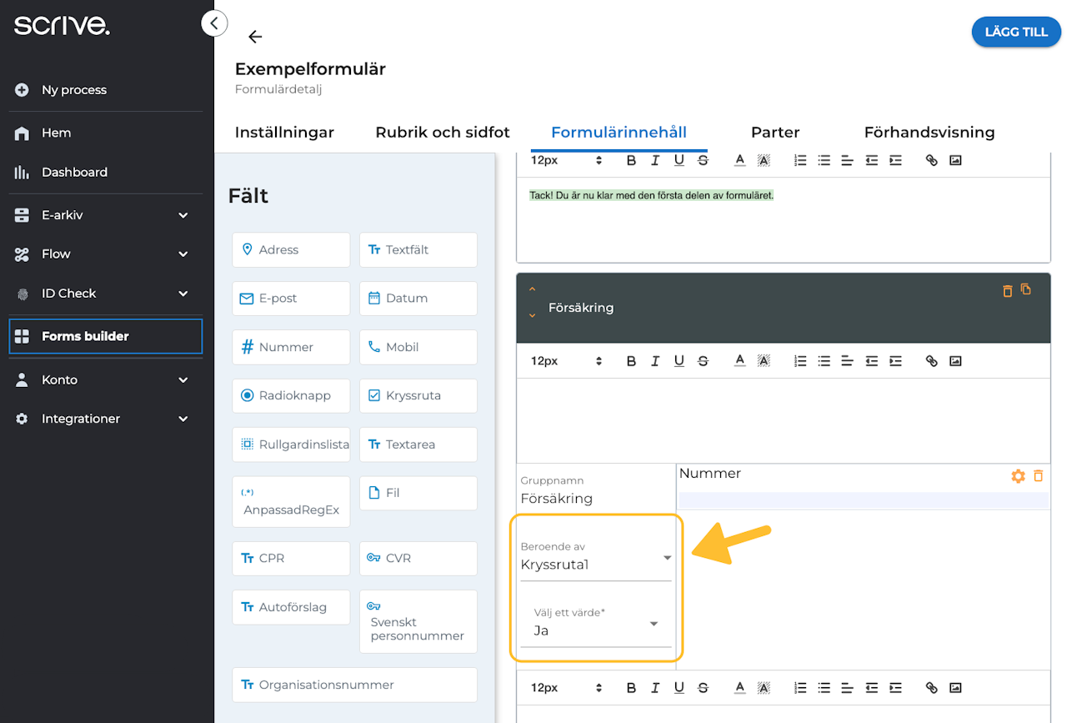Toggle bold in the Försäkring text editor
1067x723 pixels.
(x=631, y=361)
